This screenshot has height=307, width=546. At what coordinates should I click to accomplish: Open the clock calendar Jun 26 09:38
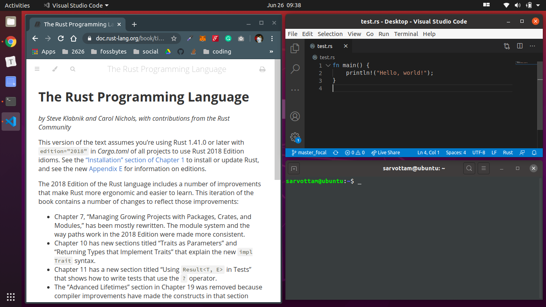[x=284, y=5]
